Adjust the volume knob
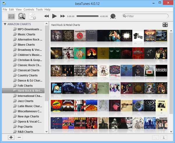This screenshot has width=175, height=143. click(x=113, y=16)
